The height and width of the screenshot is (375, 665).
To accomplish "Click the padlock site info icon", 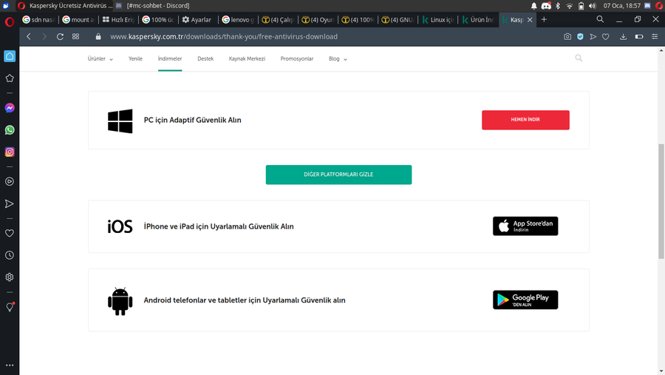I will click(98, 36).
